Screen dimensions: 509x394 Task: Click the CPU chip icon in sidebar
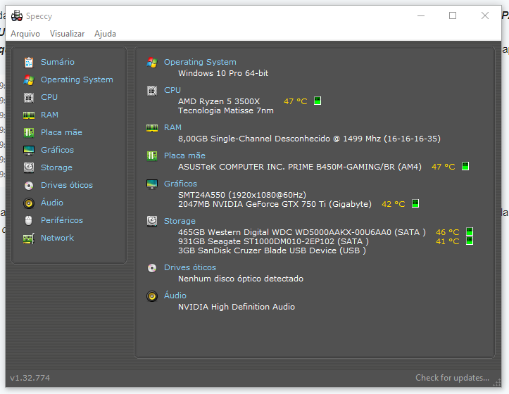29,97
